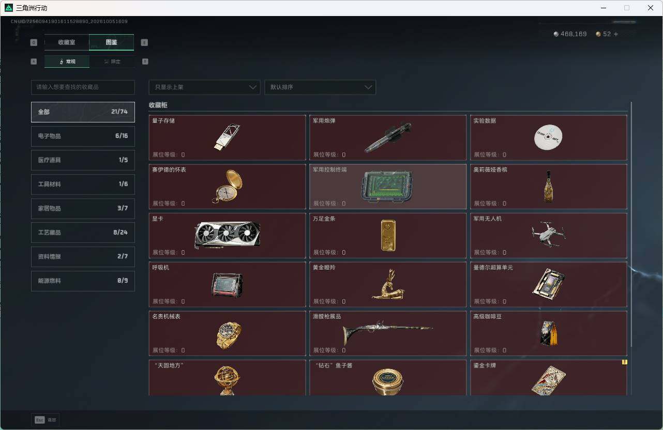Image resolution: width=663 pixels, height=430 pixels.
Task: Click the Esc 返回 button
Action: 46,420
